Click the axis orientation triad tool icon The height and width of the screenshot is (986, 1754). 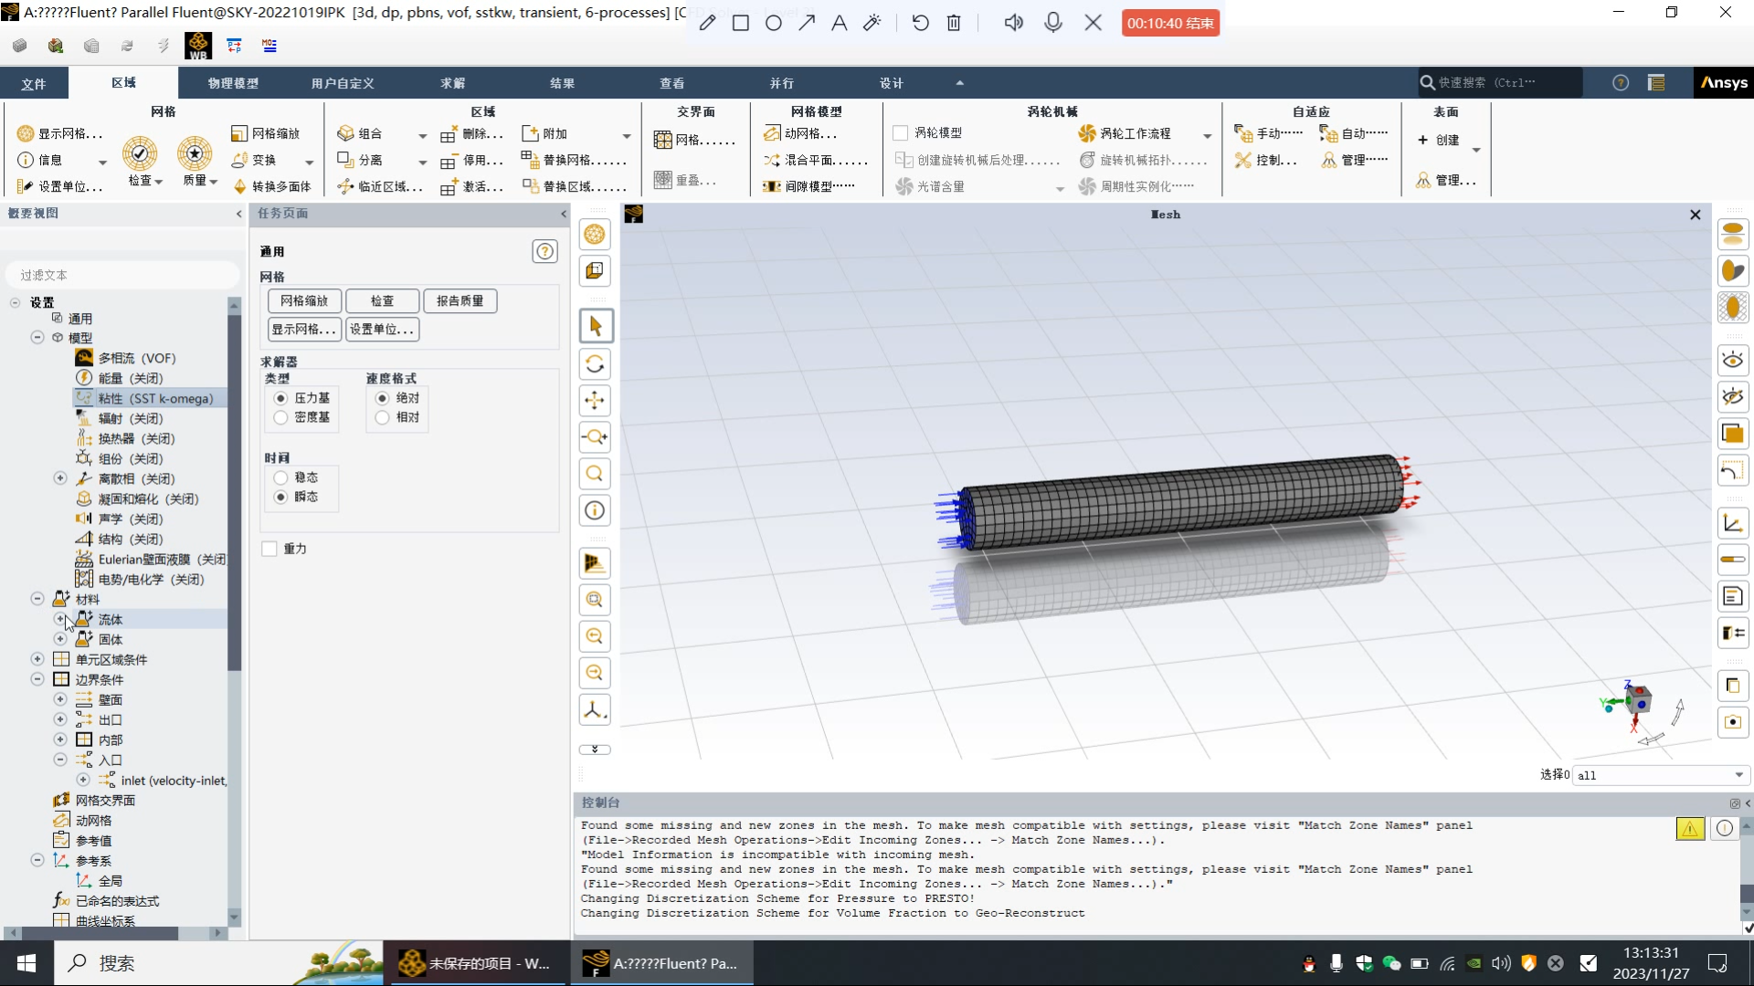596,709
